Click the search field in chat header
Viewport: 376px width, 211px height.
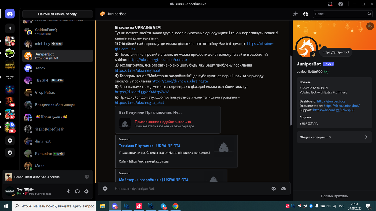pos(343,14)
